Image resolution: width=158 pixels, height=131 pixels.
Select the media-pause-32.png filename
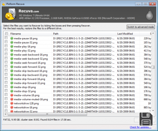coord(26,43)
